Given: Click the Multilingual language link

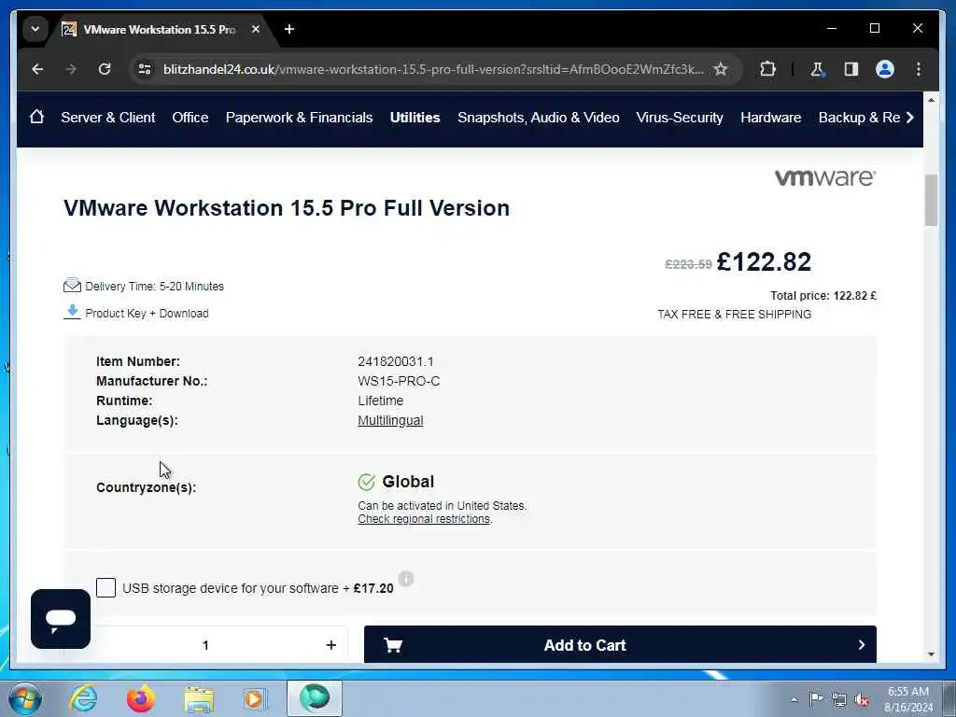Looking at the screenshot, I should 390,420.
